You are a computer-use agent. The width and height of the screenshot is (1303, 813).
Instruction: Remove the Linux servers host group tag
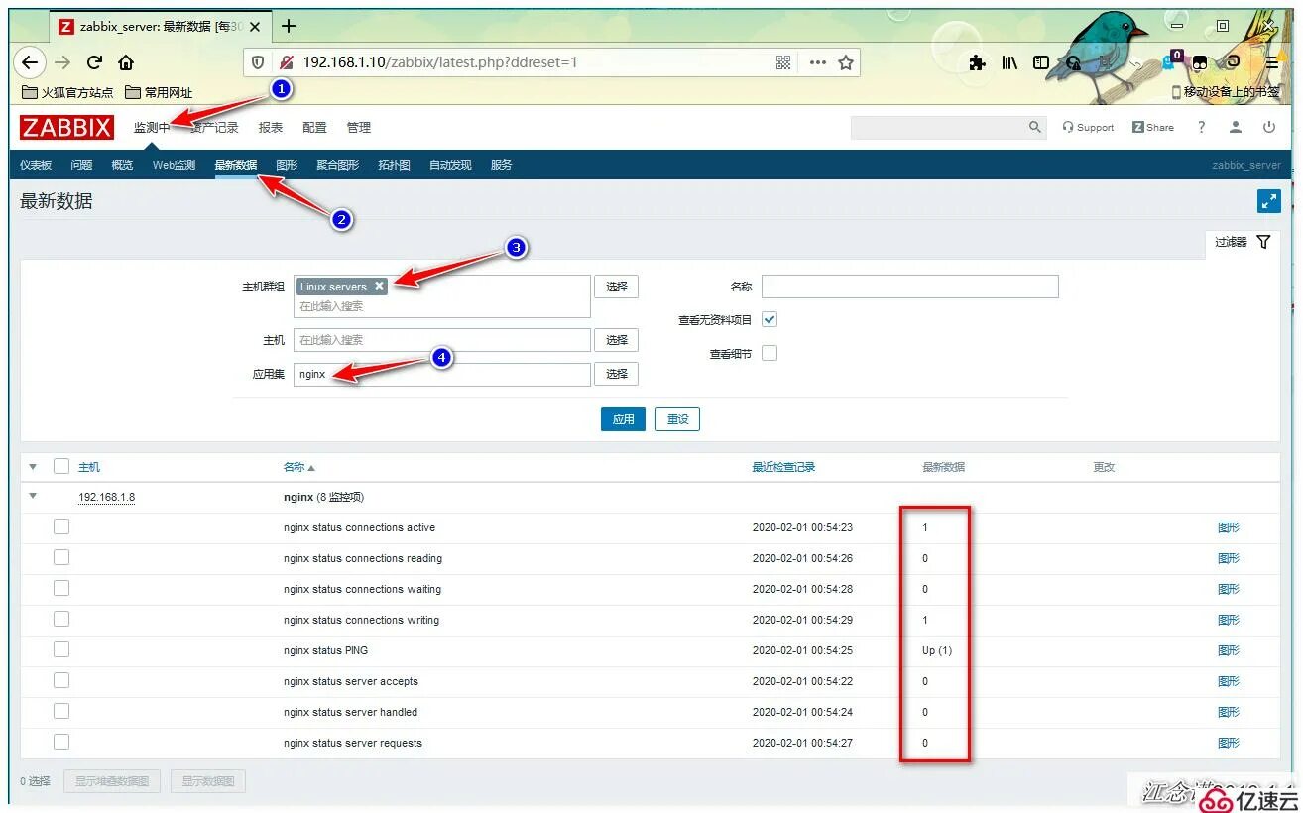click(379, 286)
